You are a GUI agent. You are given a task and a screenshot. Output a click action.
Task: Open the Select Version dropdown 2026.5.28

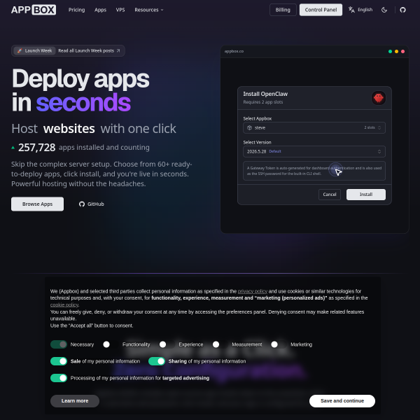[314, 152]
